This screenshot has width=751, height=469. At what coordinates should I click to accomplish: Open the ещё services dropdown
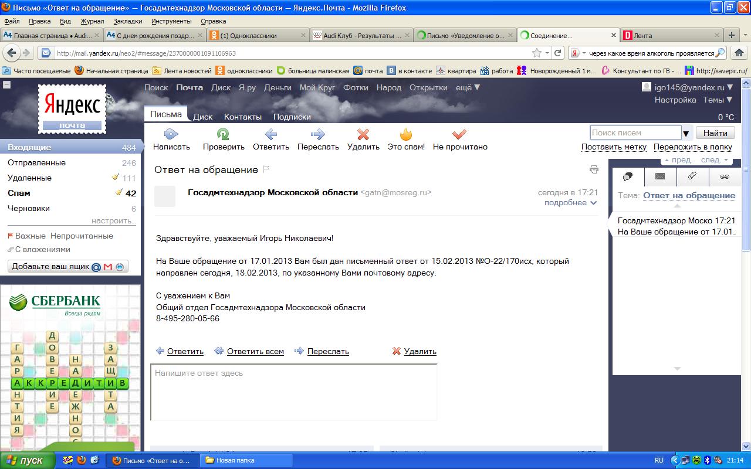pyautogui.click(x=468, y=87)
